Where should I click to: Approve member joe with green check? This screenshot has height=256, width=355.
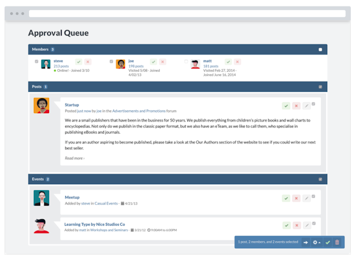coord(153,62)
